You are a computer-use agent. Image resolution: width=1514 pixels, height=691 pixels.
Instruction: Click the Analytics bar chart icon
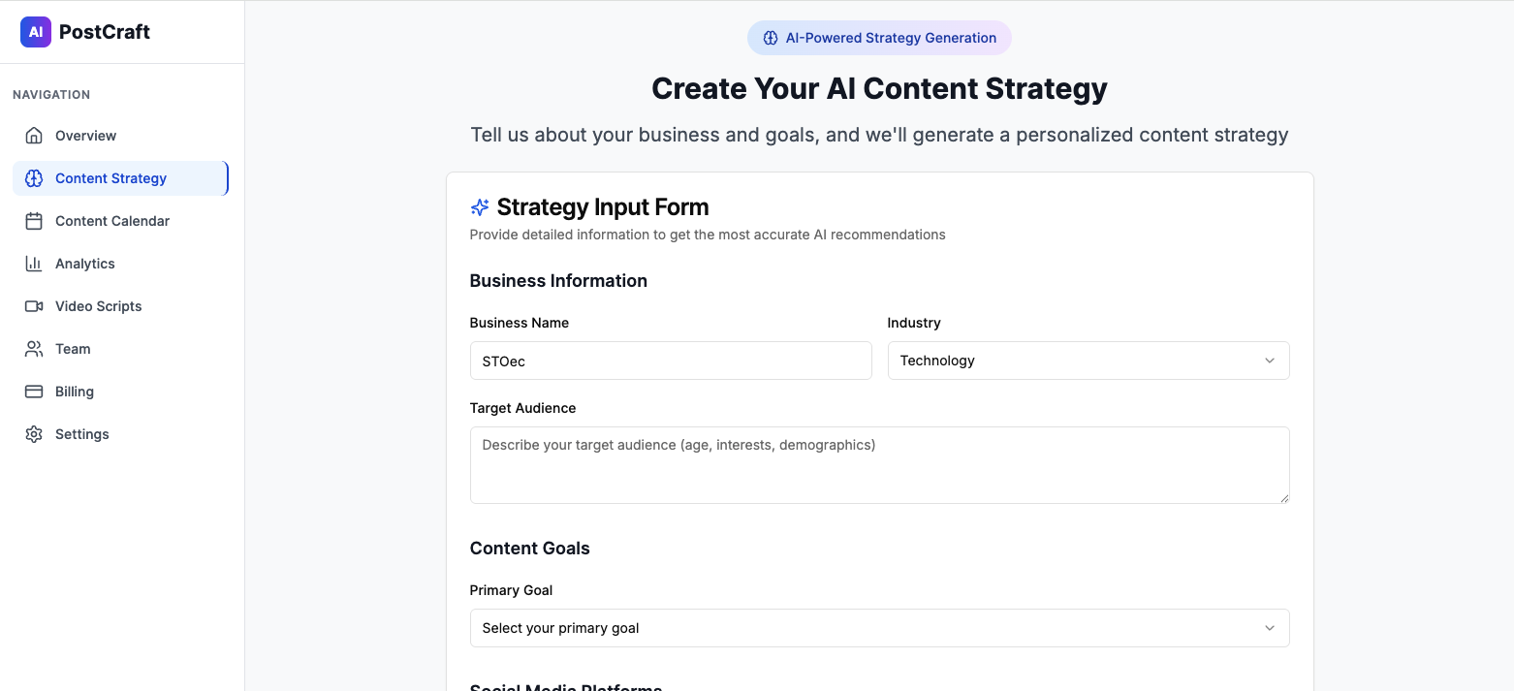click(34, 264)
